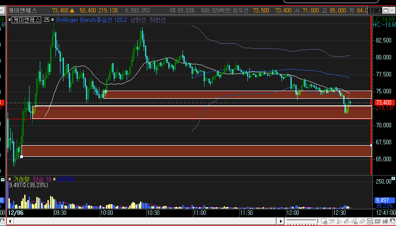The height and width of the screenshot is (226, 396).
Task: Click the 분거대 label in volume panel
Action: point(66,179)
